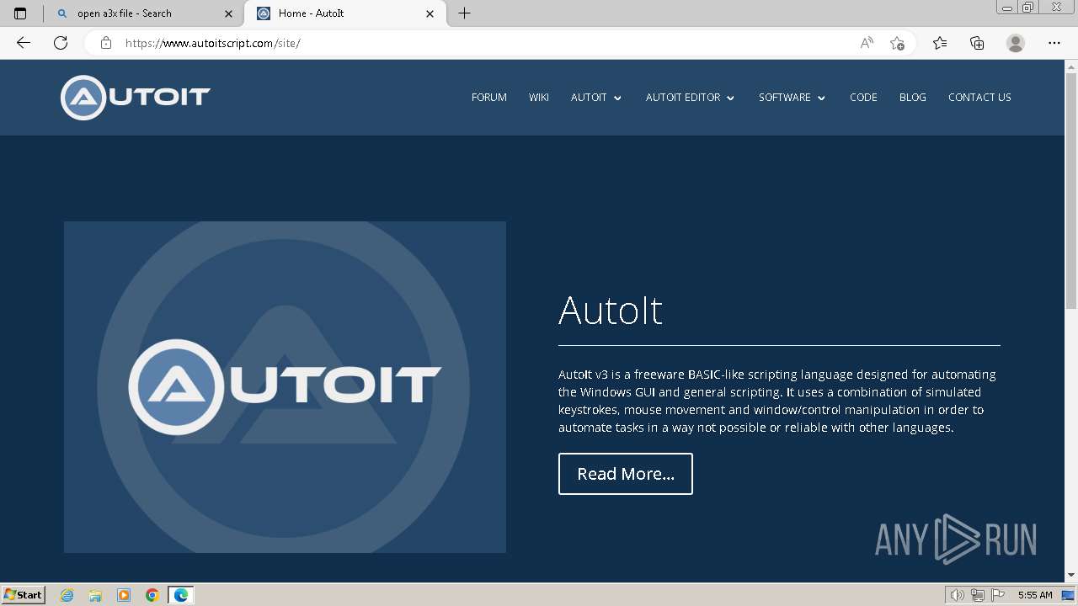Open the AUTOIT menu item

(x=589, y=98)
